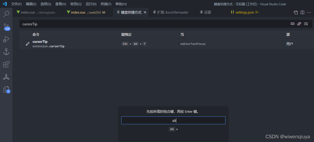Open the Extensions view

click(6, 64)
